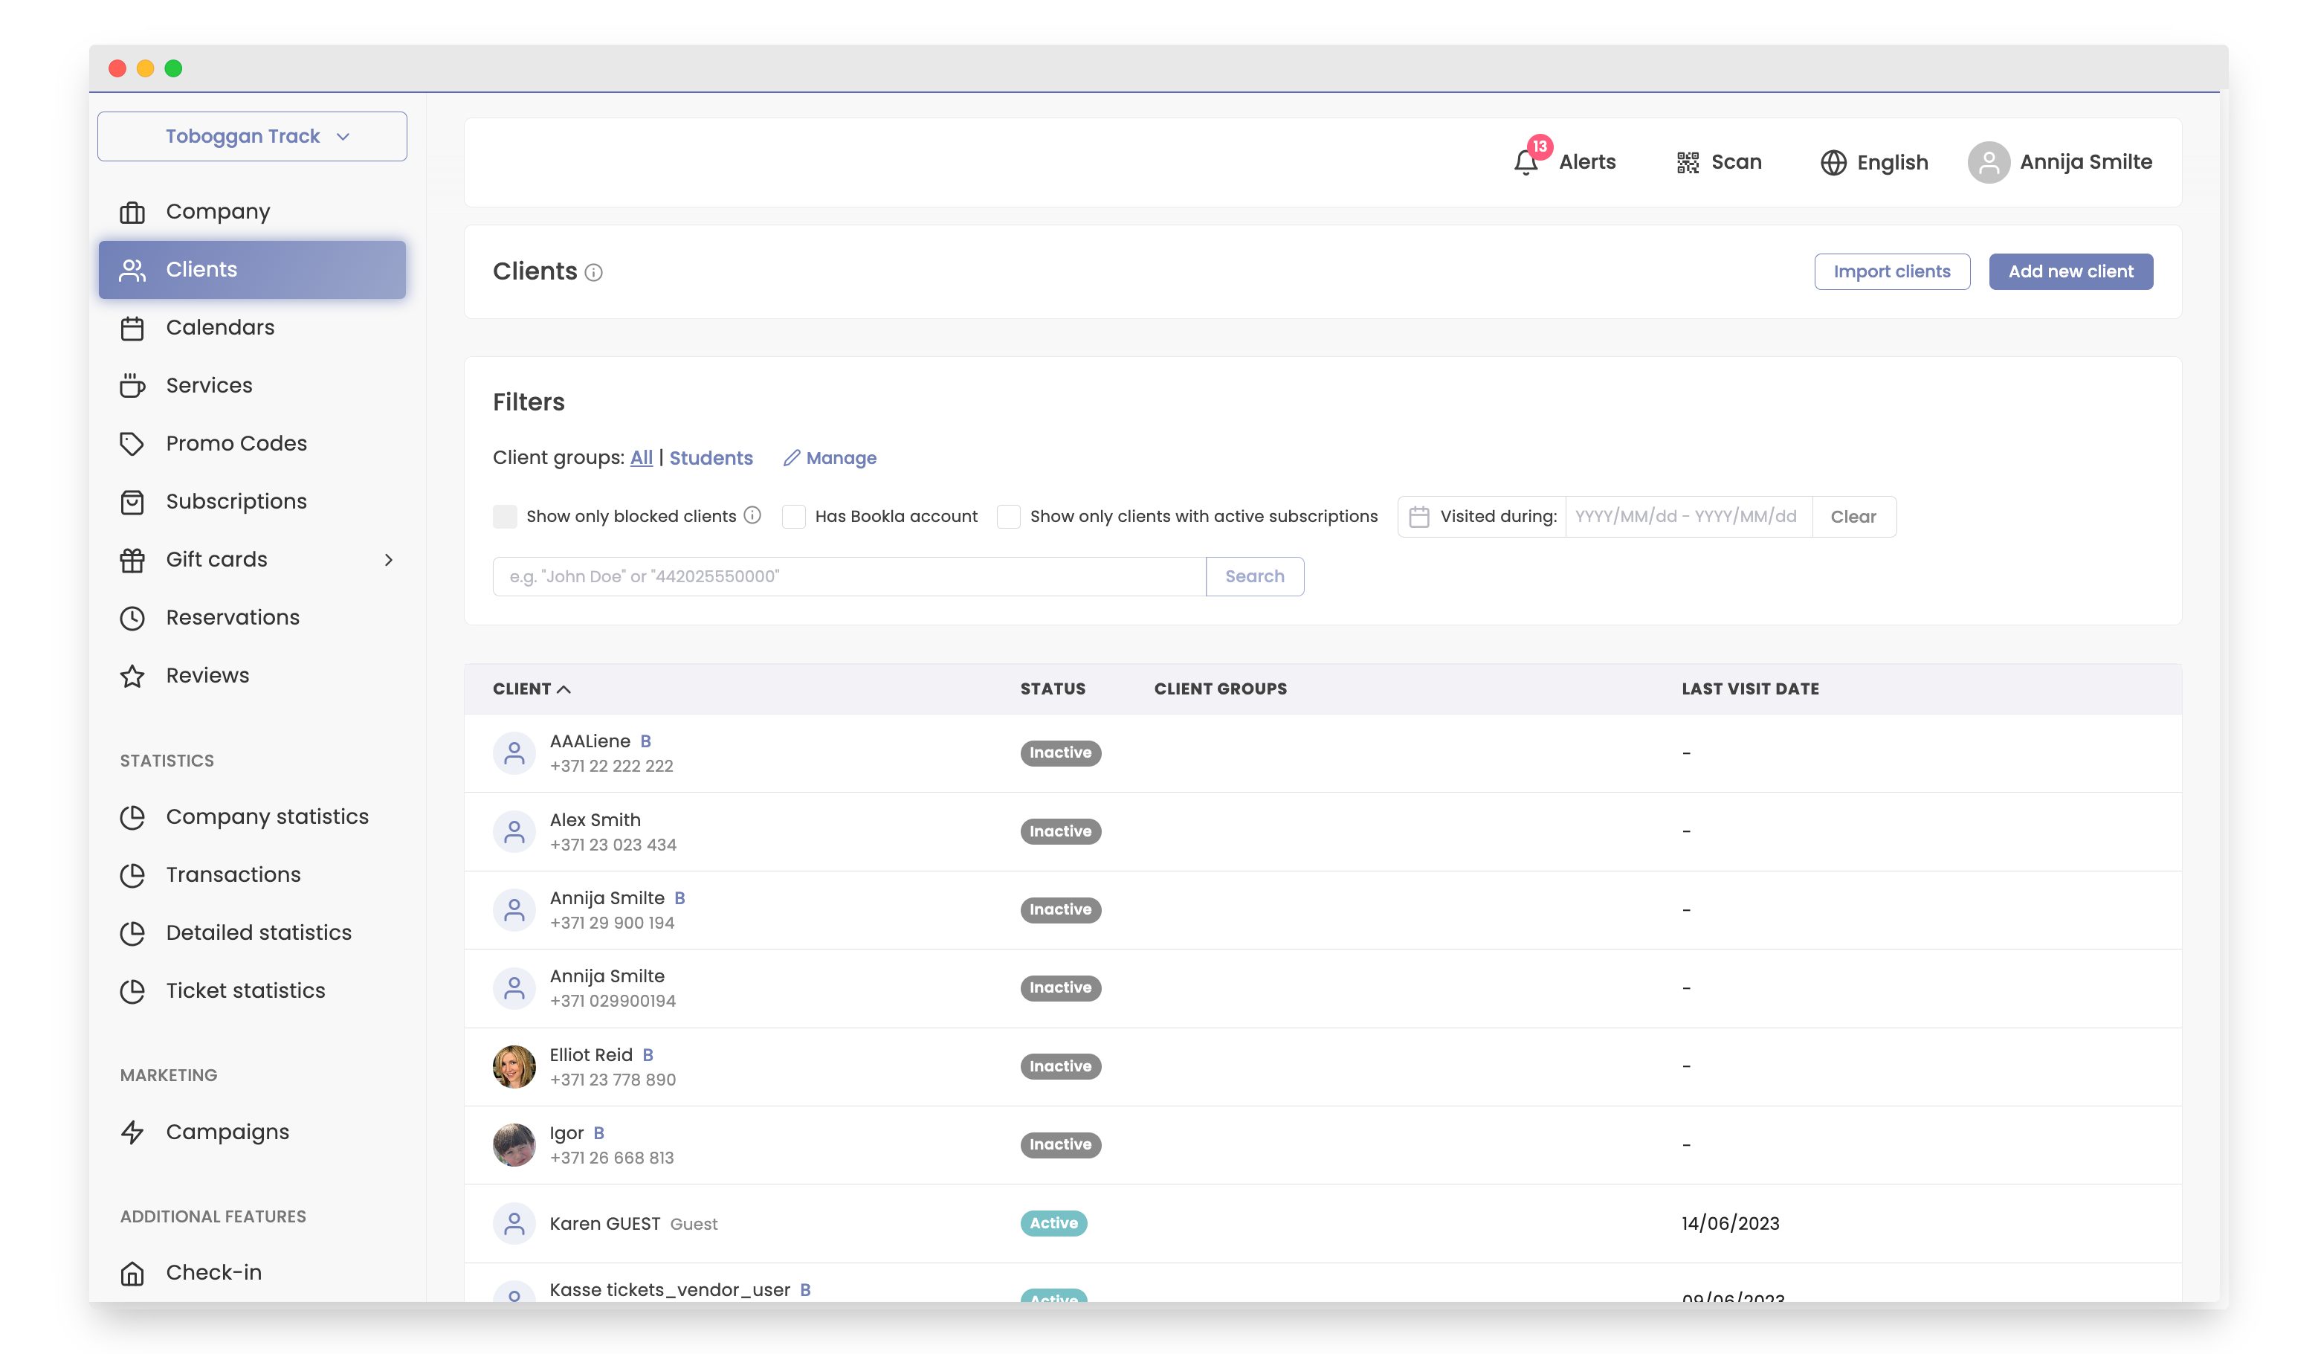The width and height of the screenshot is (2318, 1354).
Task: Check the Has Bookla account box
Action: pos(794,517)
